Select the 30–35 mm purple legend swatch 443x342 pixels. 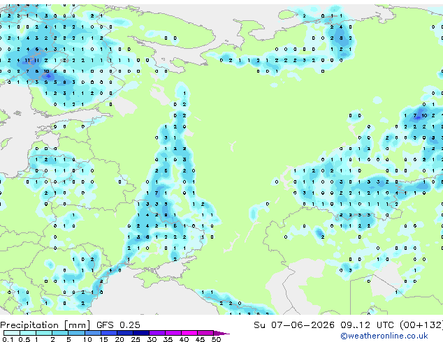pos(157,333)
